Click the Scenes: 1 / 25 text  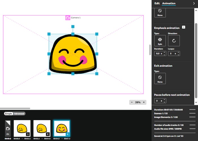point(161,113)
